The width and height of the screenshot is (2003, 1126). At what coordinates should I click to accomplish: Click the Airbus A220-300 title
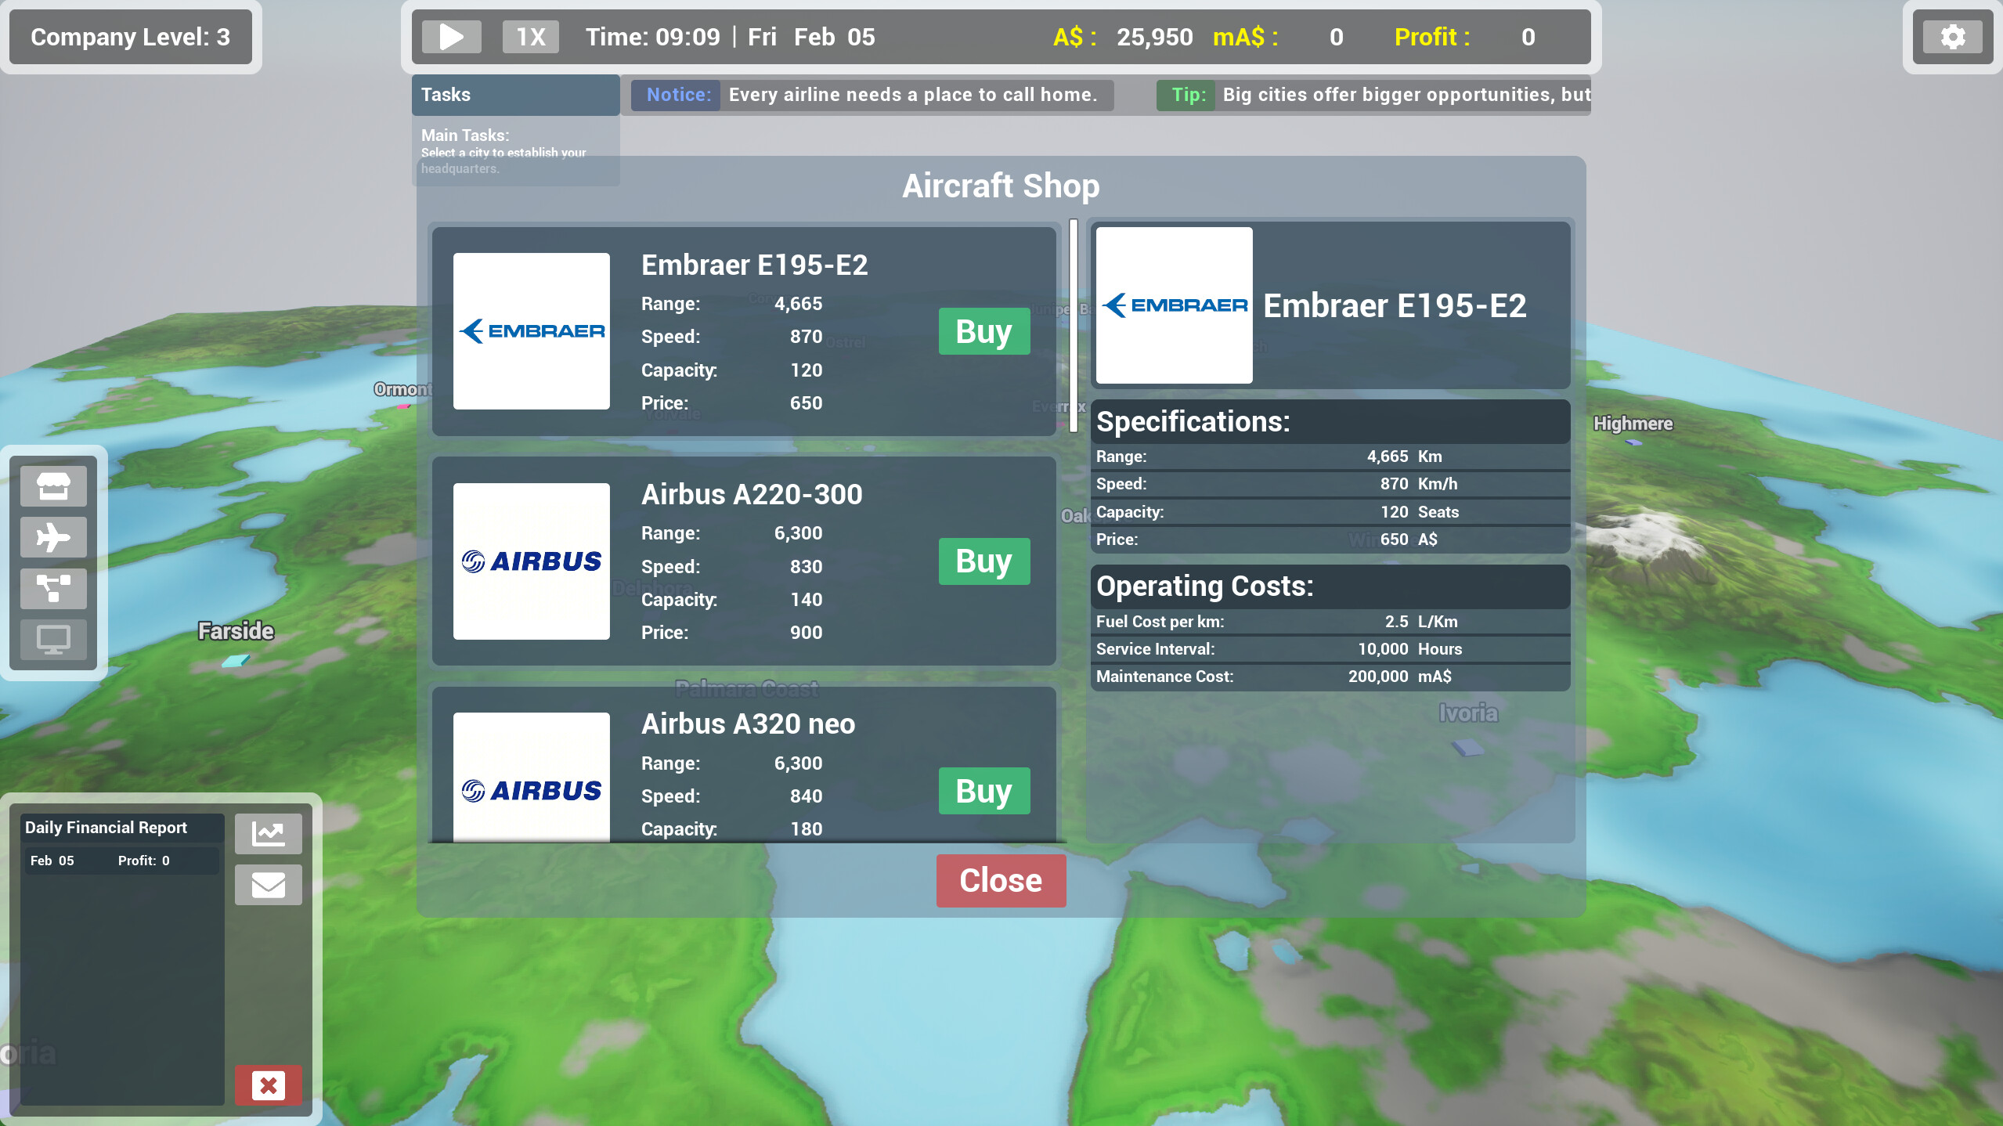pos(752,495)
